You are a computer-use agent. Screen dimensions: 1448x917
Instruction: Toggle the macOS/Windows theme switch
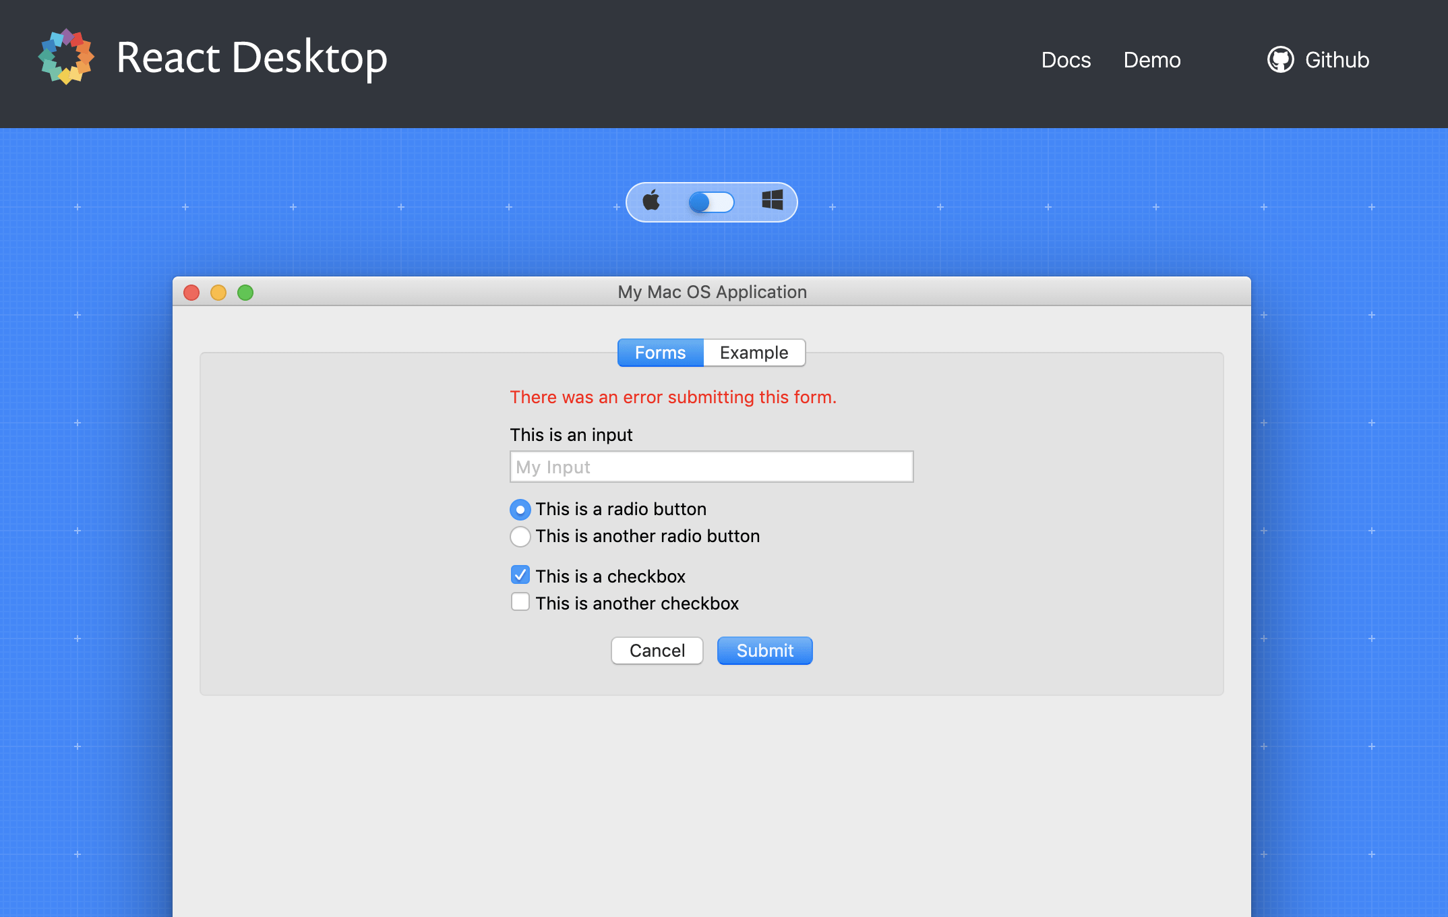711,202
